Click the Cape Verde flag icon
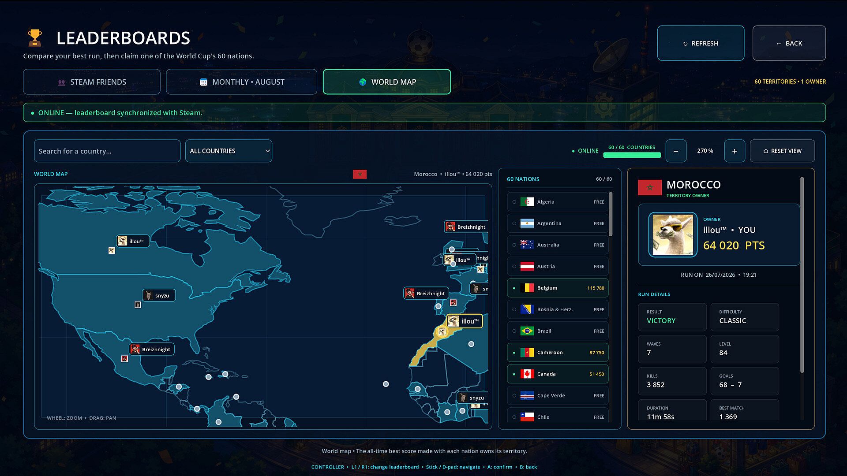847x476 pixels. pyautogui.click(x=527, y=396)
